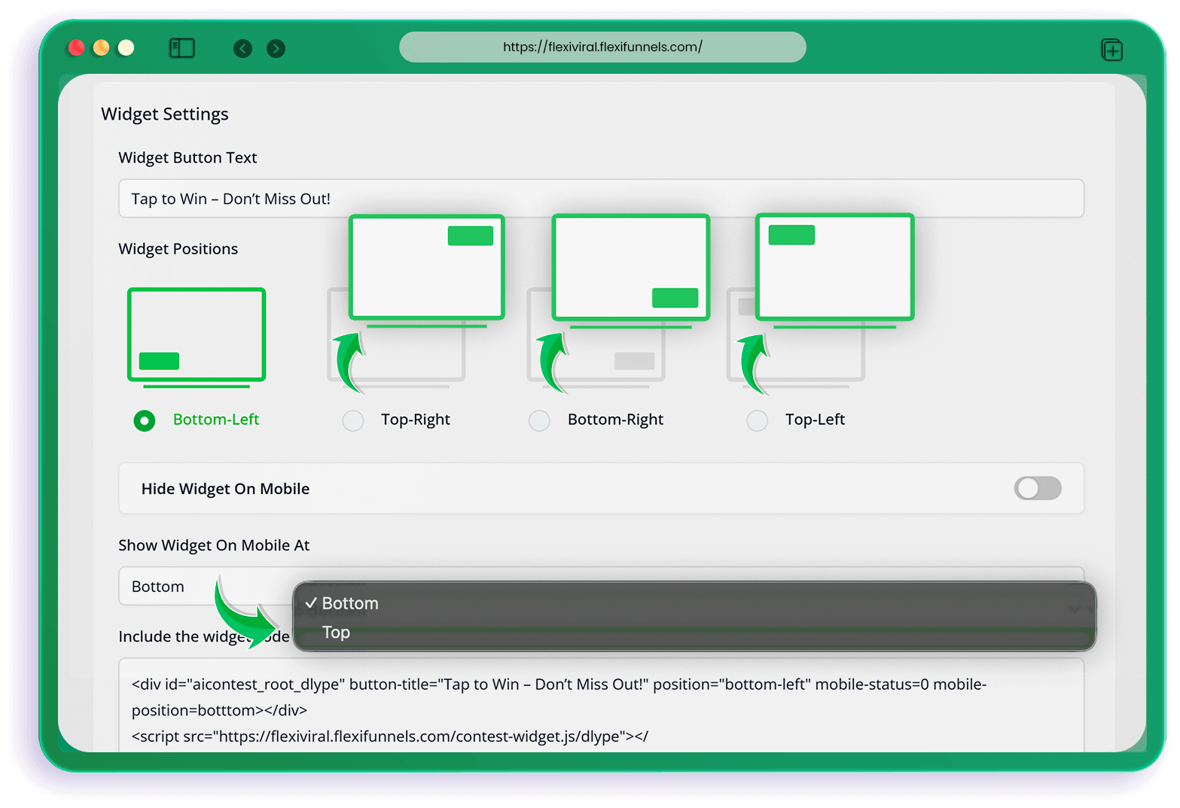
Task: Click the sidebar toggle icon
Action: click(x=182, y=48)
